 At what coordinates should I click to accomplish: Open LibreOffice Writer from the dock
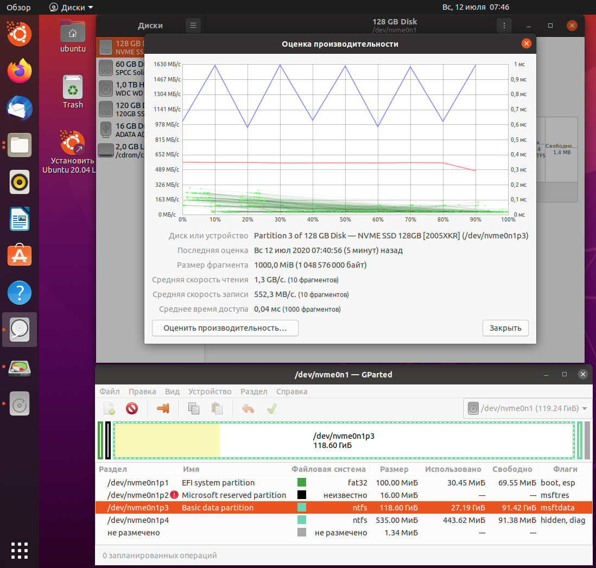(x=20, y=219)
